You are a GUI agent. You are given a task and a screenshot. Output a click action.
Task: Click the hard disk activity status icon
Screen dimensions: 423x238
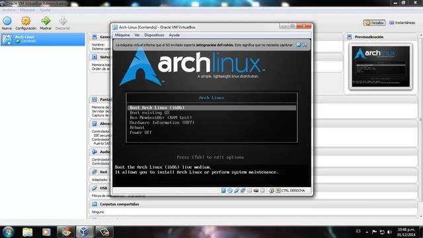pyautogui.click(x=223, y=190)
